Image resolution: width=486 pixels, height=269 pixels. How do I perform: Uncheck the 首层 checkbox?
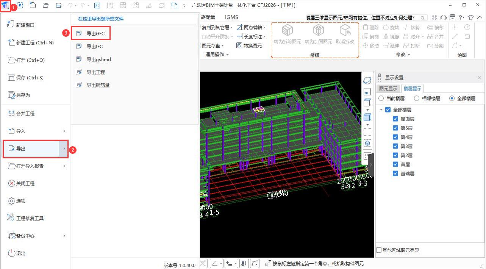pyautogui.click(x=395, y=164)
